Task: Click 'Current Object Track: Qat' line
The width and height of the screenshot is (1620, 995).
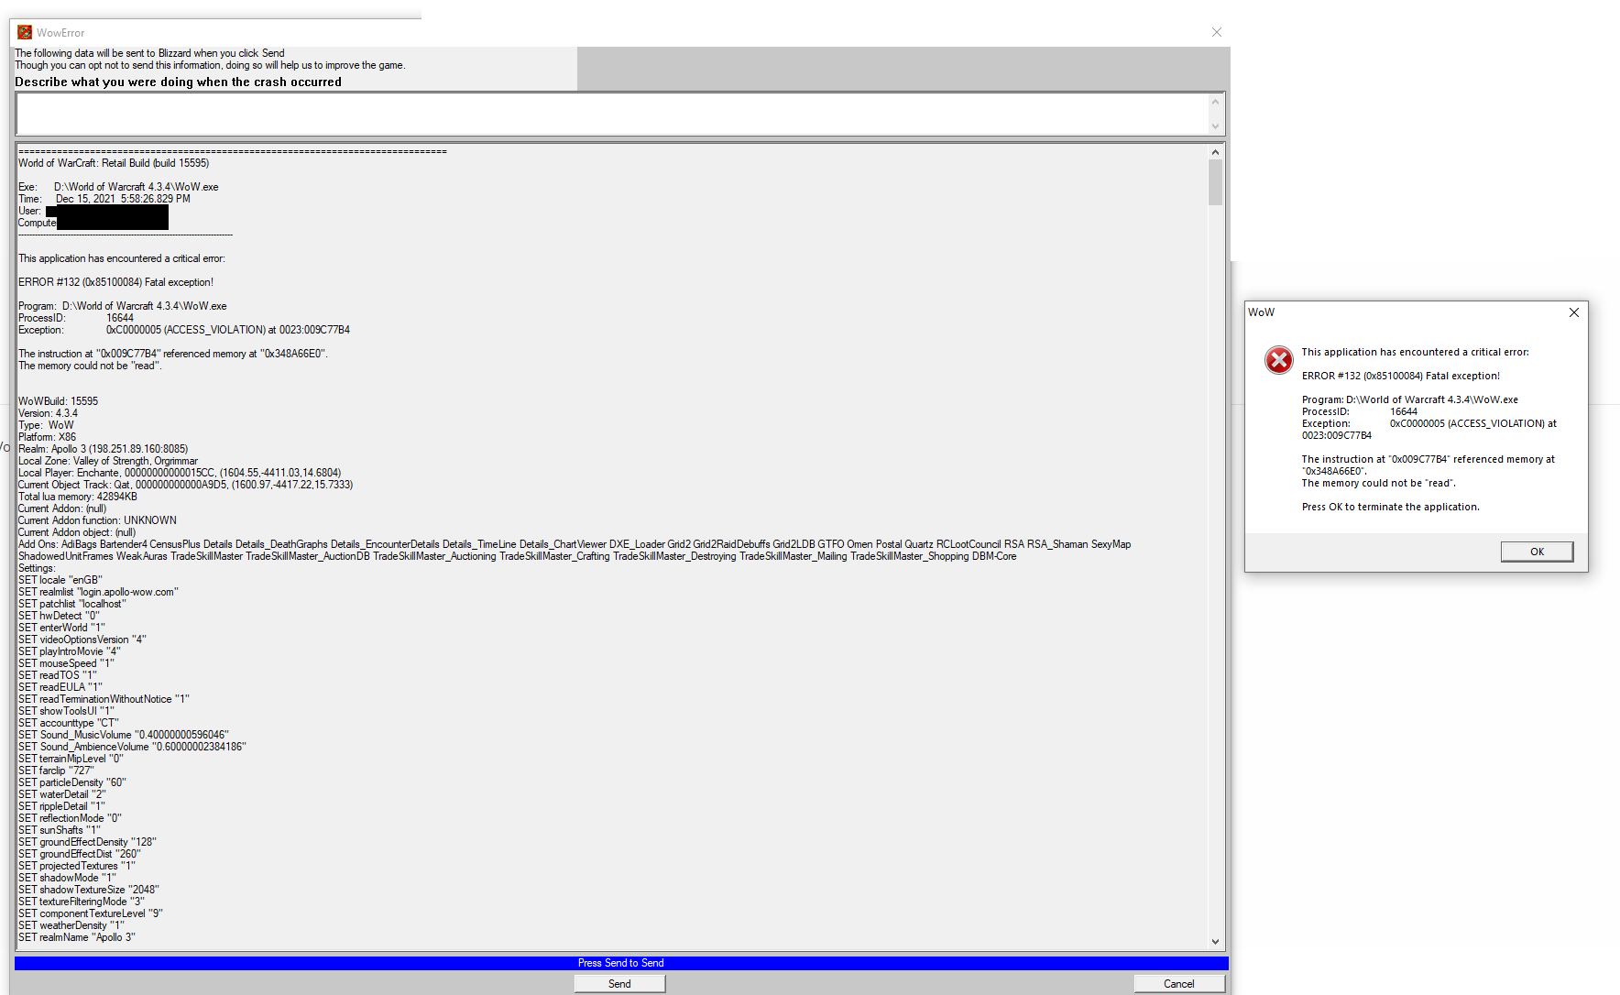Action: tap(185, 485)
